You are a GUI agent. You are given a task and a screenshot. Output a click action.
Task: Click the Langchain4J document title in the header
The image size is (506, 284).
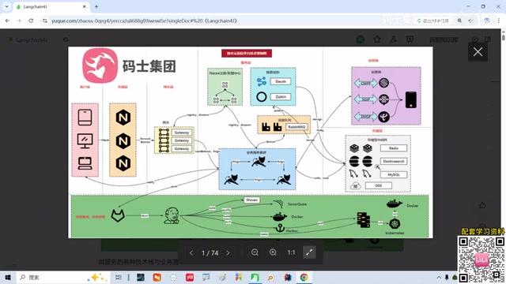tap(32, 39)
